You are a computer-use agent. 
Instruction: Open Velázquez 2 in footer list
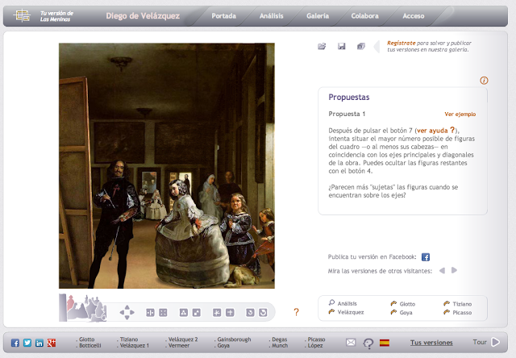point(183,339)
